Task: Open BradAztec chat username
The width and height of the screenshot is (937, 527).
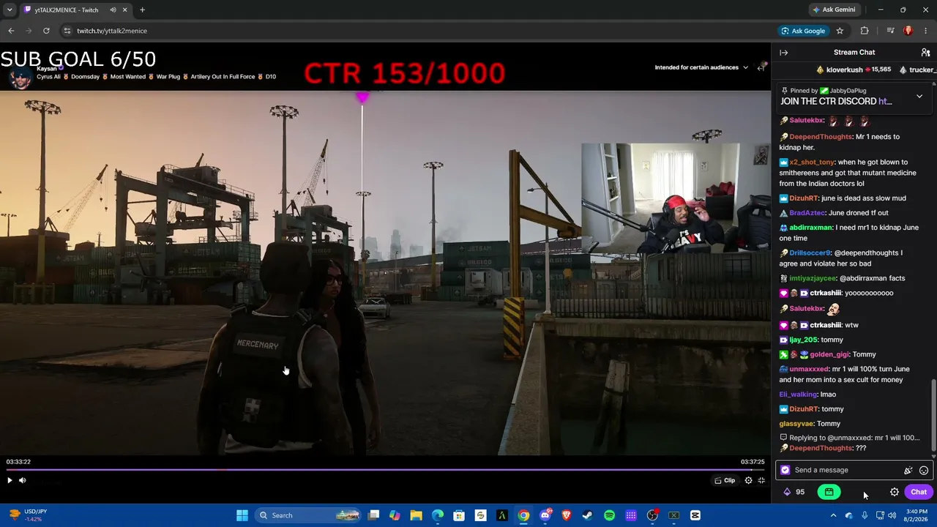Action: pos(807,213)
